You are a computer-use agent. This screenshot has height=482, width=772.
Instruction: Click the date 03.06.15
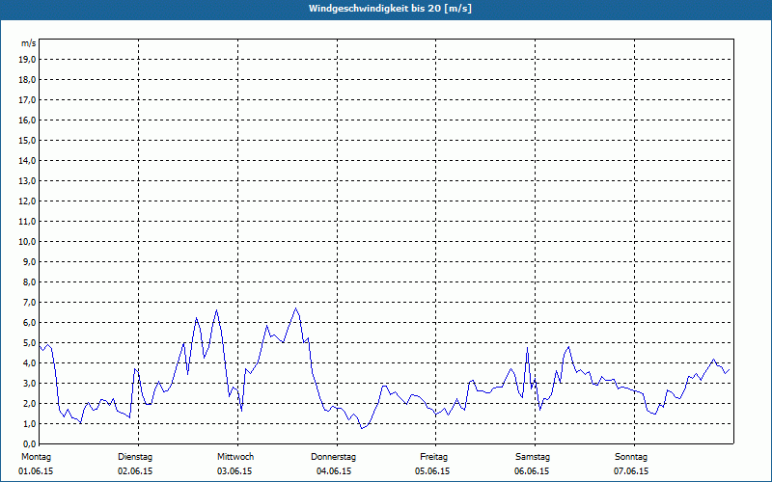234,471
